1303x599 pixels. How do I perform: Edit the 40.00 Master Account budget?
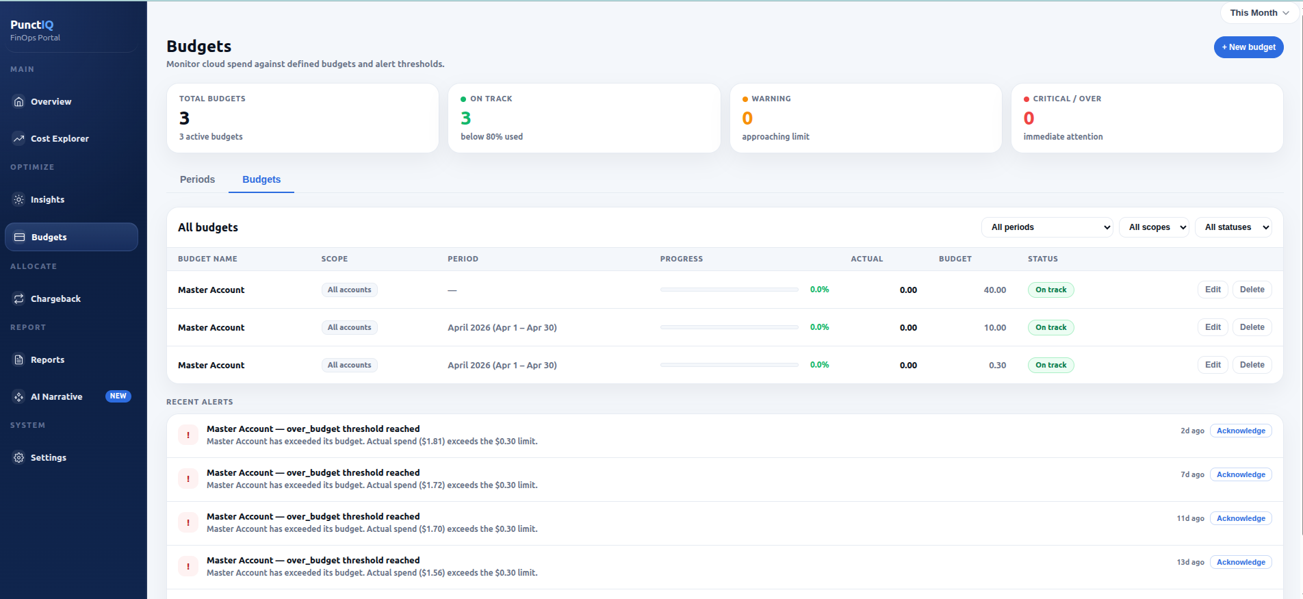1213,290
